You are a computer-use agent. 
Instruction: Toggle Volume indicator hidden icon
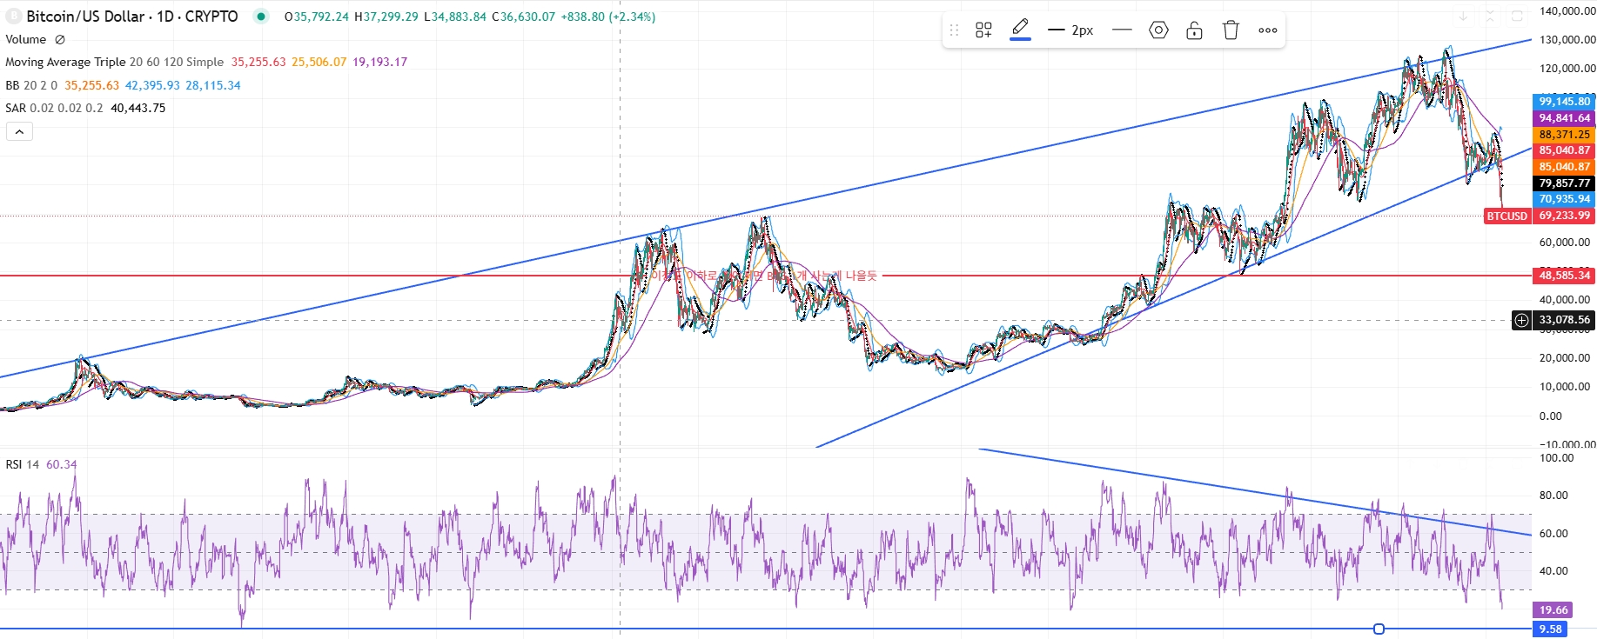click(x=60, y=39)
